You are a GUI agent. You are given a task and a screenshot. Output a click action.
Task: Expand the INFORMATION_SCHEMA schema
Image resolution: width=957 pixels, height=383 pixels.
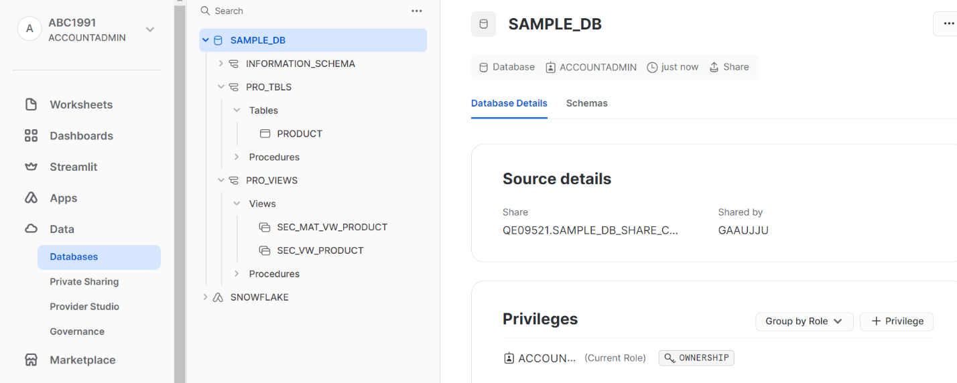(221, 64)
